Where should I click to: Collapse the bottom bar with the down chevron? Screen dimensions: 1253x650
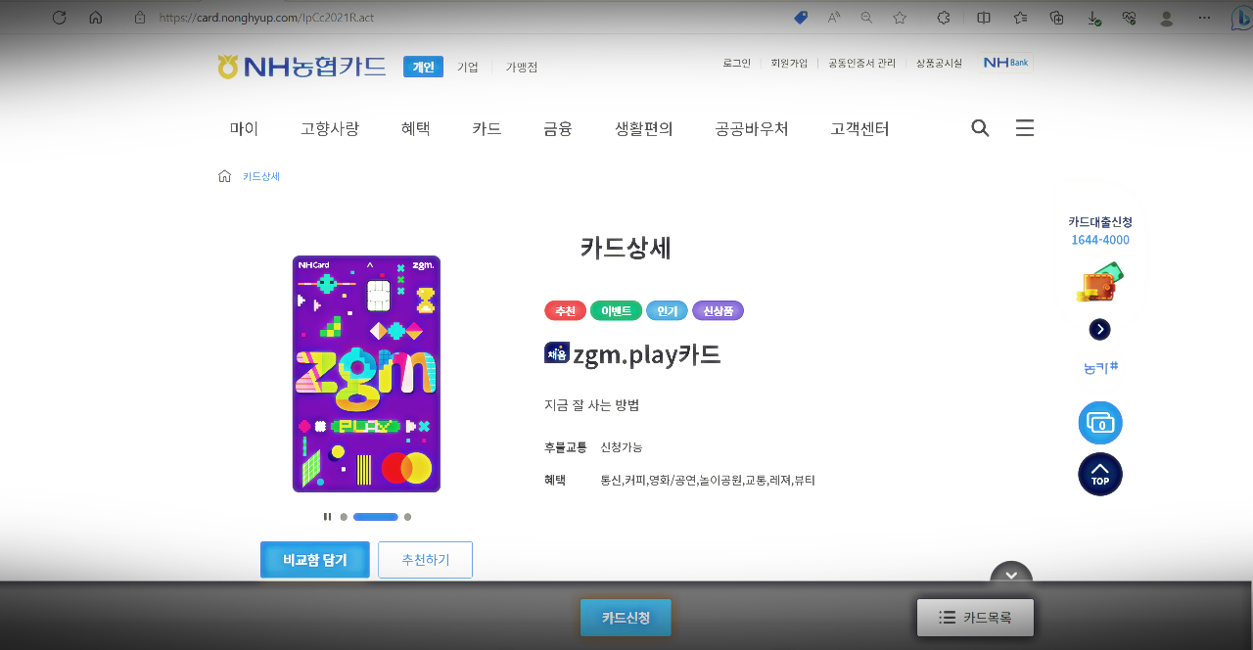(x=1010, y=577)
